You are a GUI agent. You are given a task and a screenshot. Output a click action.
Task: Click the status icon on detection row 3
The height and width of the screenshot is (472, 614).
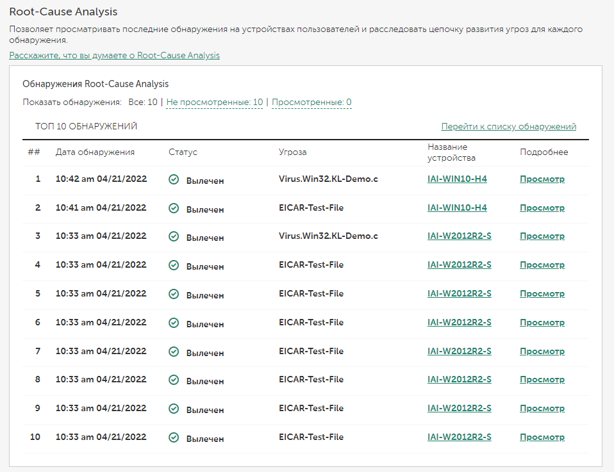174,237
